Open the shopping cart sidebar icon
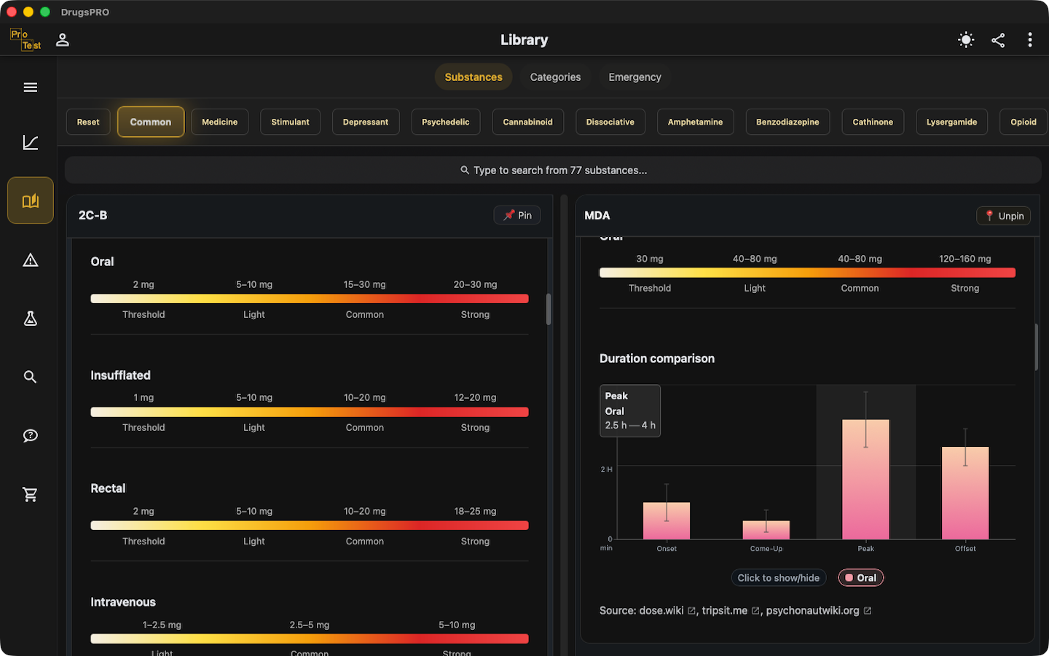 pos(30,494)
